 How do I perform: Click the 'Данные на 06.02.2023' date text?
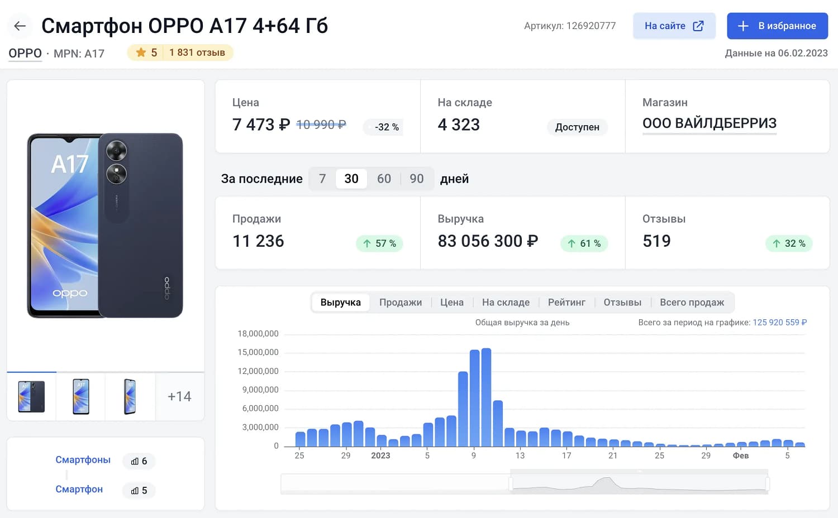tap(777, 53)
